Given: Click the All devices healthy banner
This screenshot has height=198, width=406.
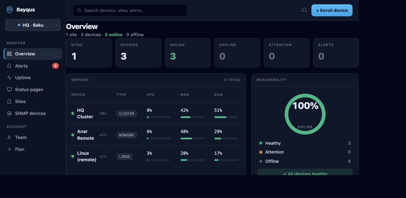Looking at the screenshot, I should [x=305, y=172].
